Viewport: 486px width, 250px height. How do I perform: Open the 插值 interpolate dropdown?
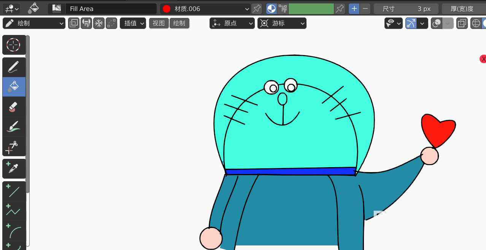pyautogui.click(x=133, y=24)
